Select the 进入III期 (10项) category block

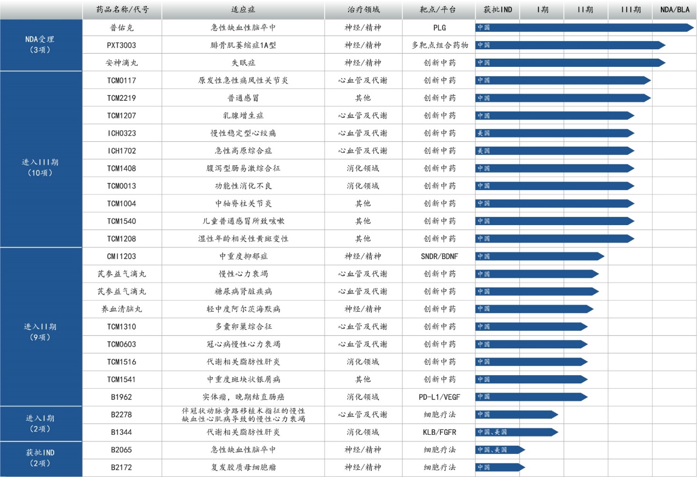pyautogui.click(x=41, y=168)
